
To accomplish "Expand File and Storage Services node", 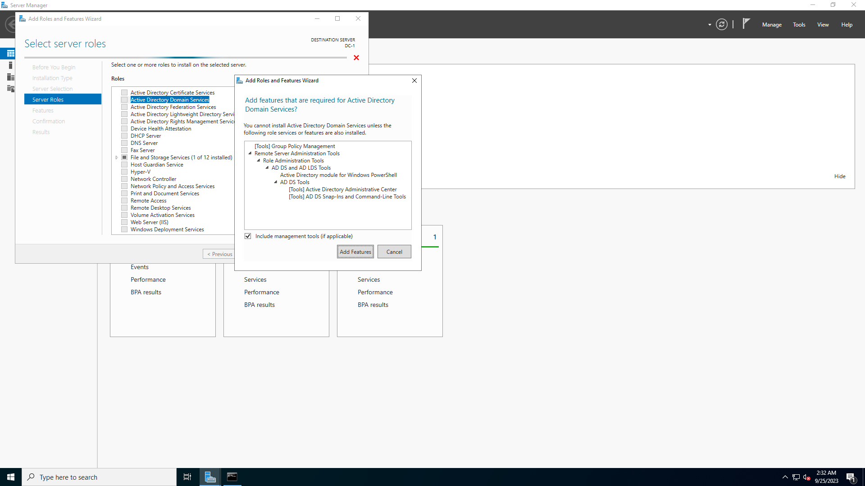I will tap(117, 157).
